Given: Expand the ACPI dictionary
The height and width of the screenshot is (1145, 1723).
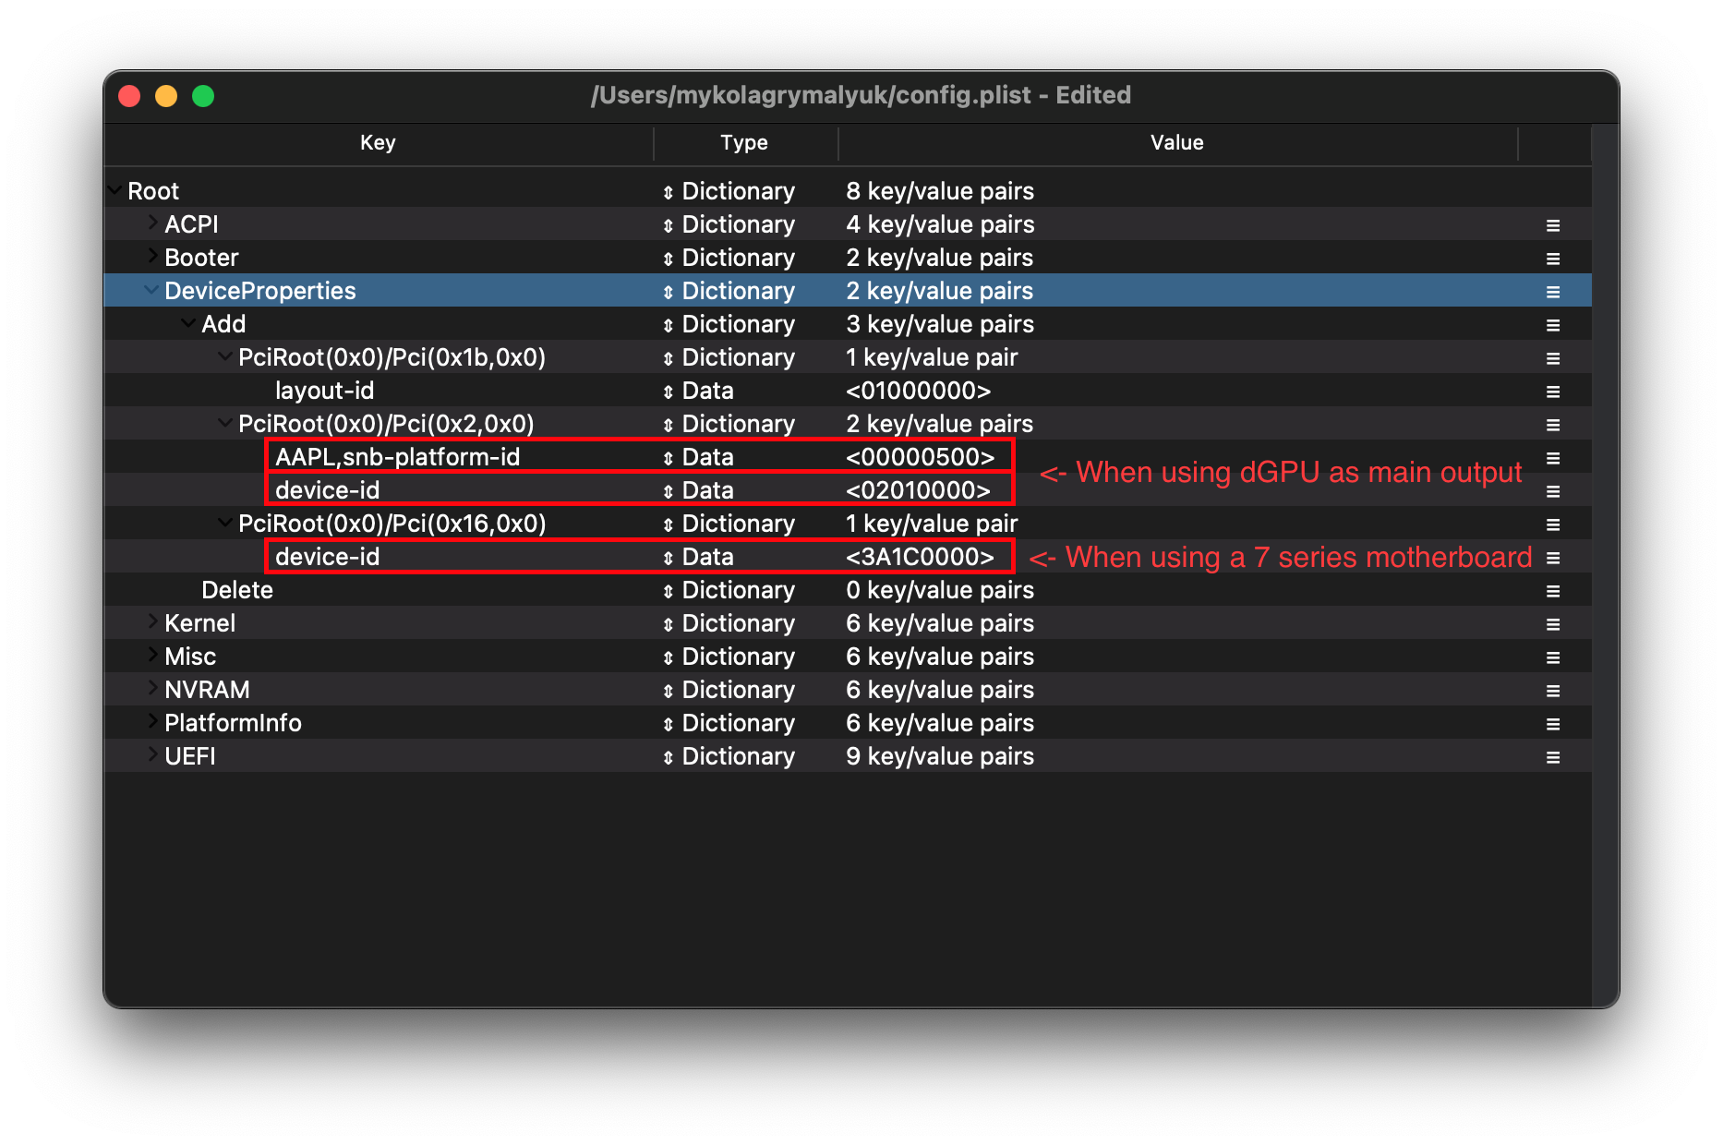Looking at the screenshot, I should 152,223.
